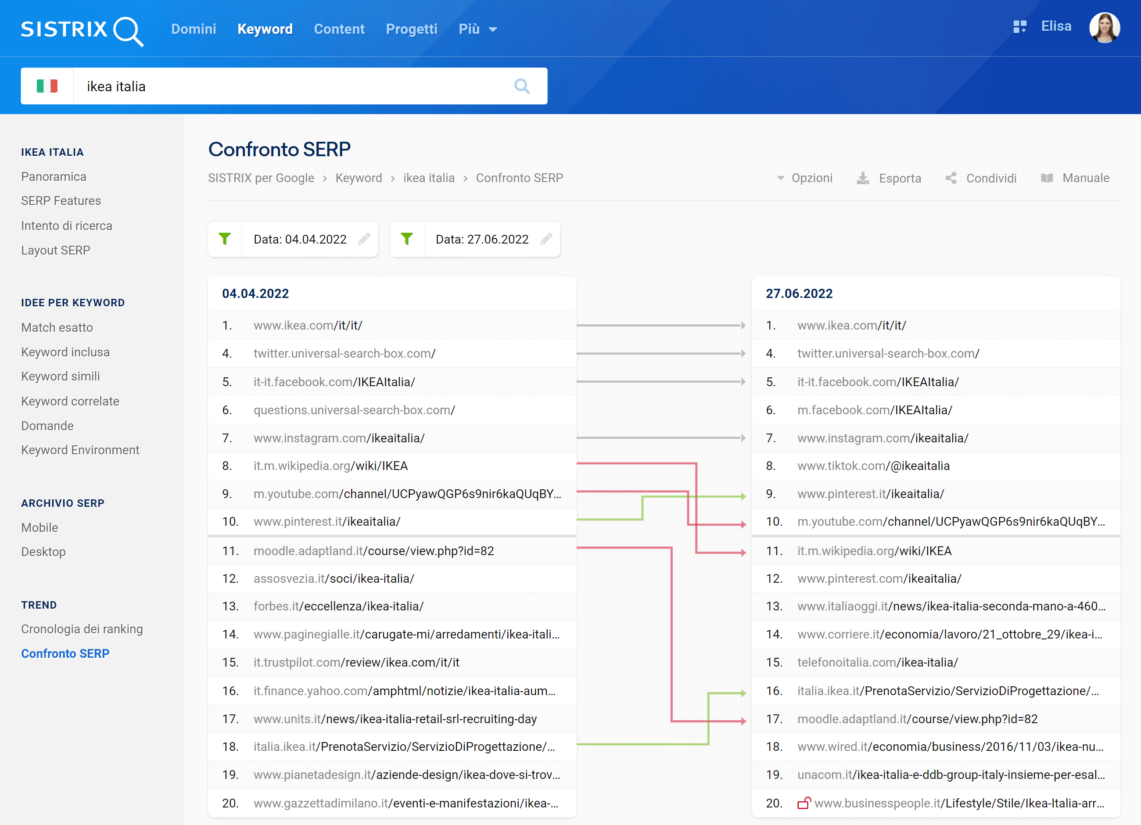This screenshot has height=825, width=1141.
Task: Click the Manuale button label
Action: tap(1086, 178)
